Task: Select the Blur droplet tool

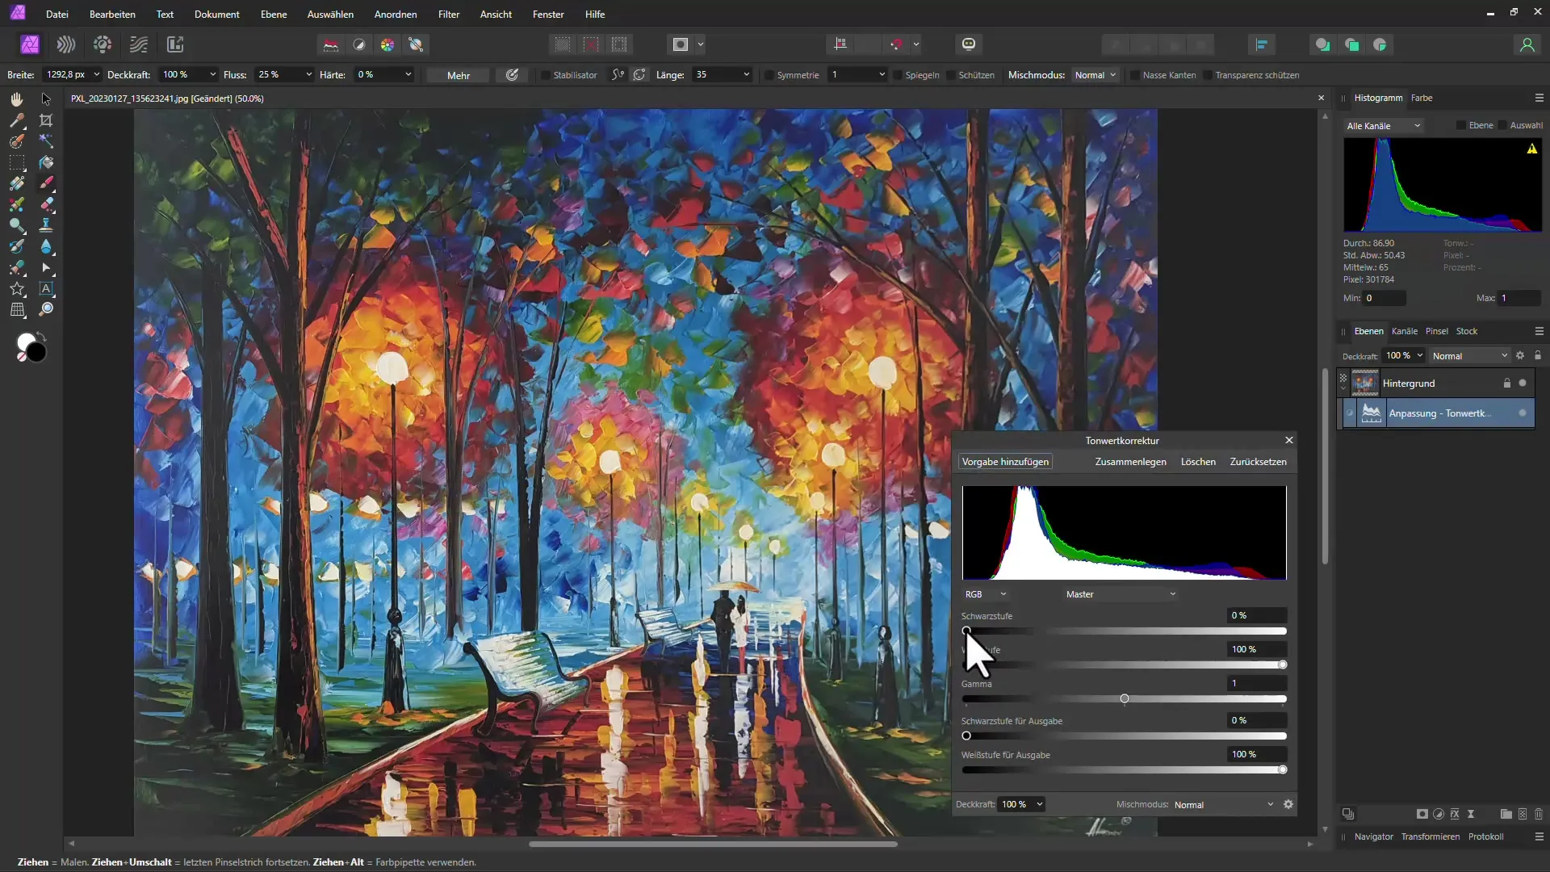Action: (x=46, y=246)
